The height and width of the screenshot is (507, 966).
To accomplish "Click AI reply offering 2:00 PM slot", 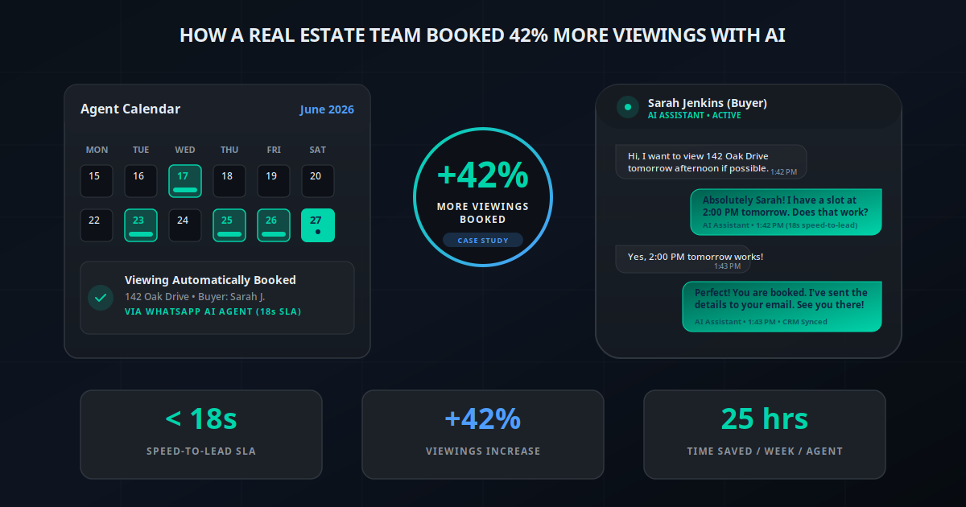I will [786, 212].
